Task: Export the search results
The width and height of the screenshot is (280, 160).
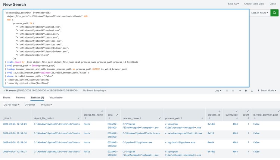Action: coord(252,91)
